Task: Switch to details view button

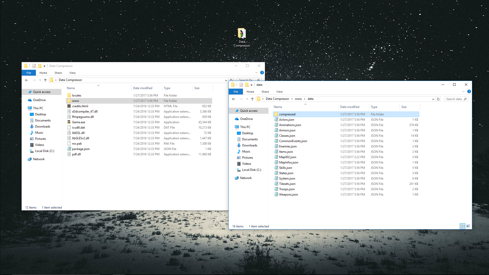Action: point(463,226)
